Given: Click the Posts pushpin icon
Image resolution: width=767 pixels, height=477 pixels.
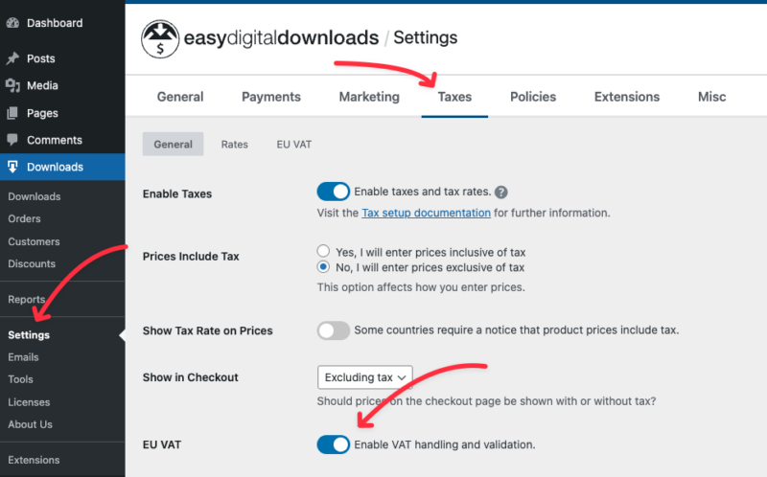Looking at the screenshot, I should (x=12, y=58).
